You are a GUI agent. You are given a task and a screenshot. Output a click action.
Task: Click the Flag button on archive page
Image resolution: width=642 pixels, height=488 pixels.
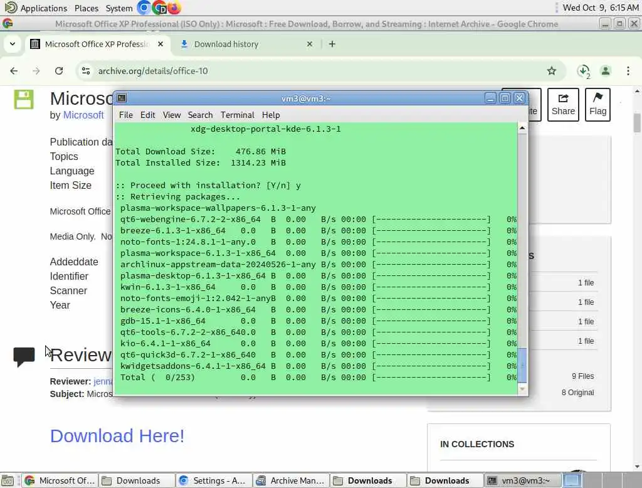597,105
